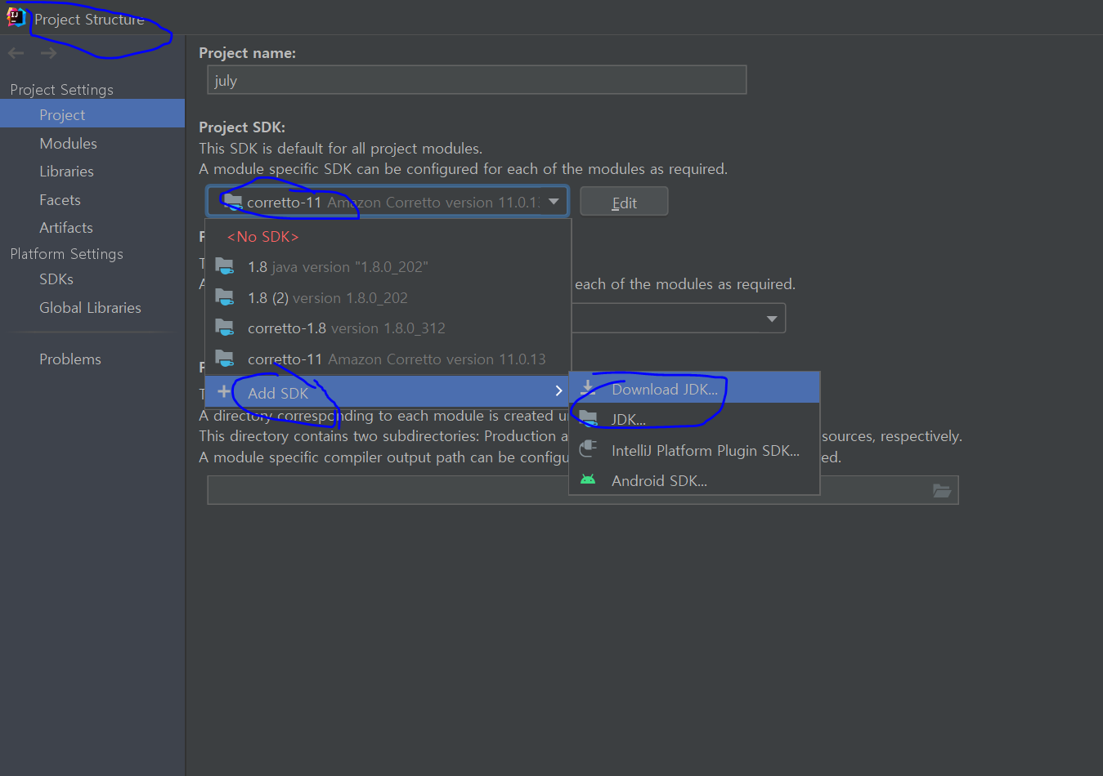Choose IntelliJ Platform Plugin SDK... option
Image resolution: width=1103 pixels, height=776 pixels.
(694, 450)
